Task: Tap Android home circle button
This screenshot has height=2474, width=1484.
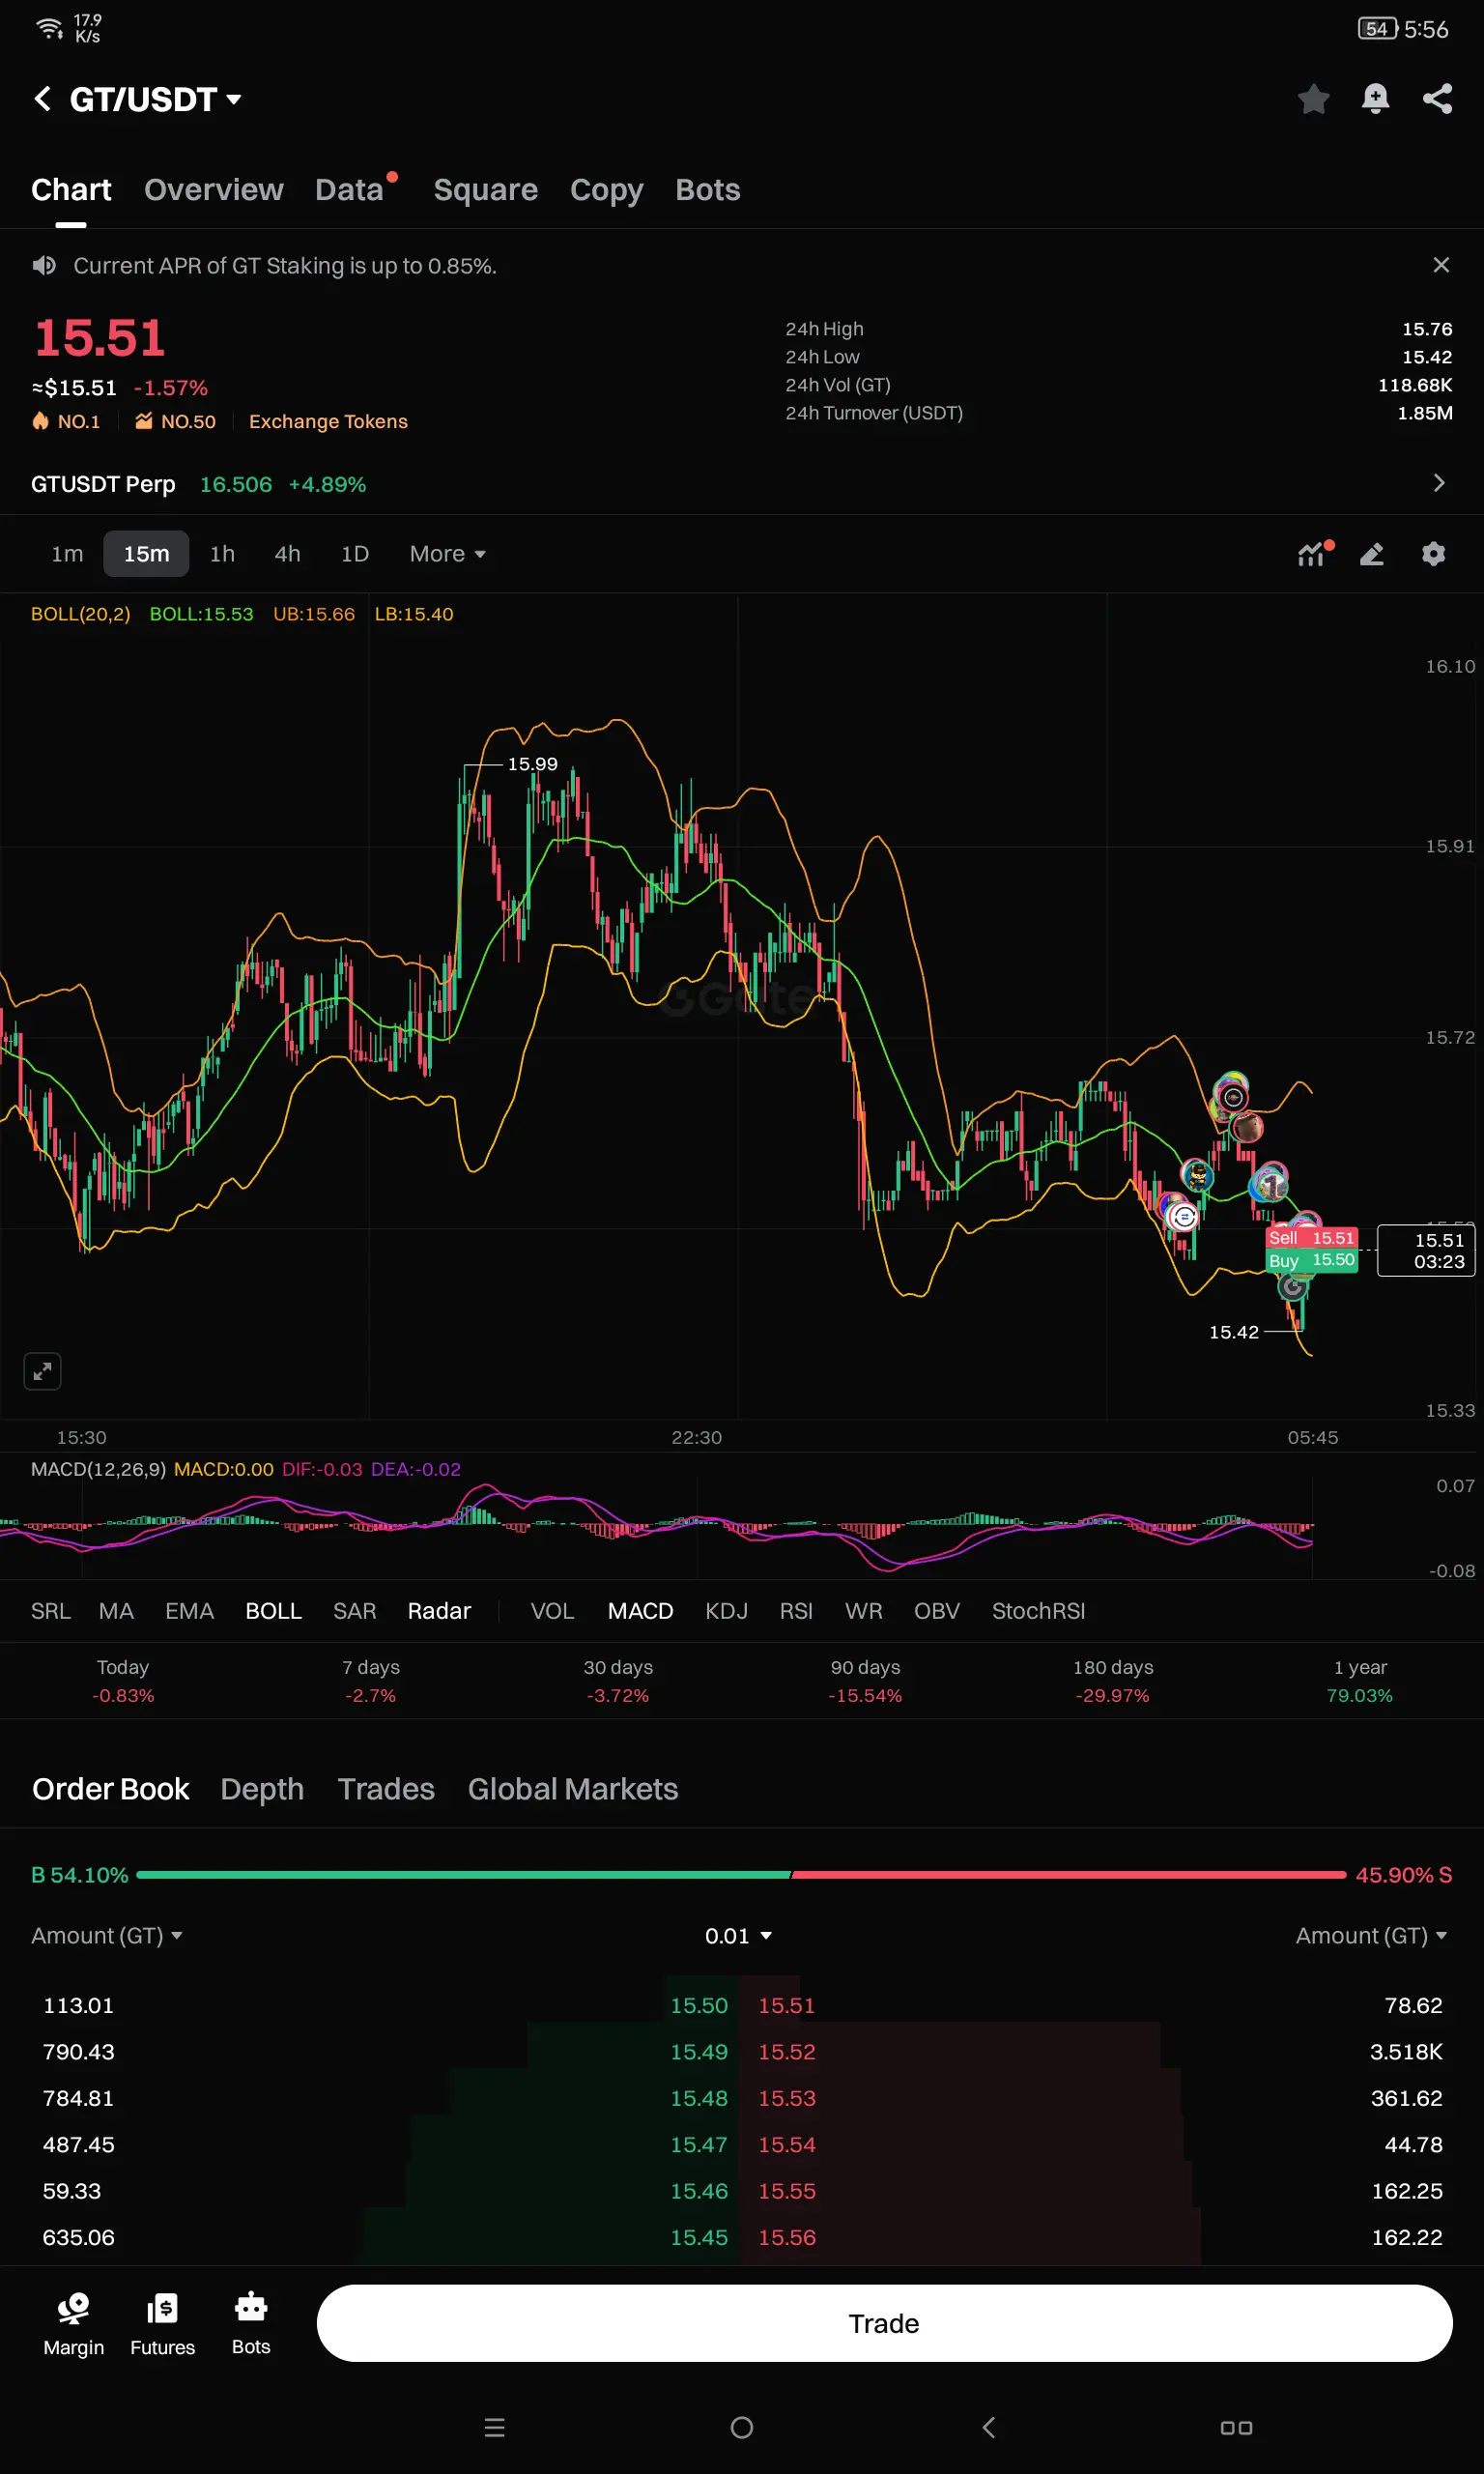Action: pos(741,2427)
